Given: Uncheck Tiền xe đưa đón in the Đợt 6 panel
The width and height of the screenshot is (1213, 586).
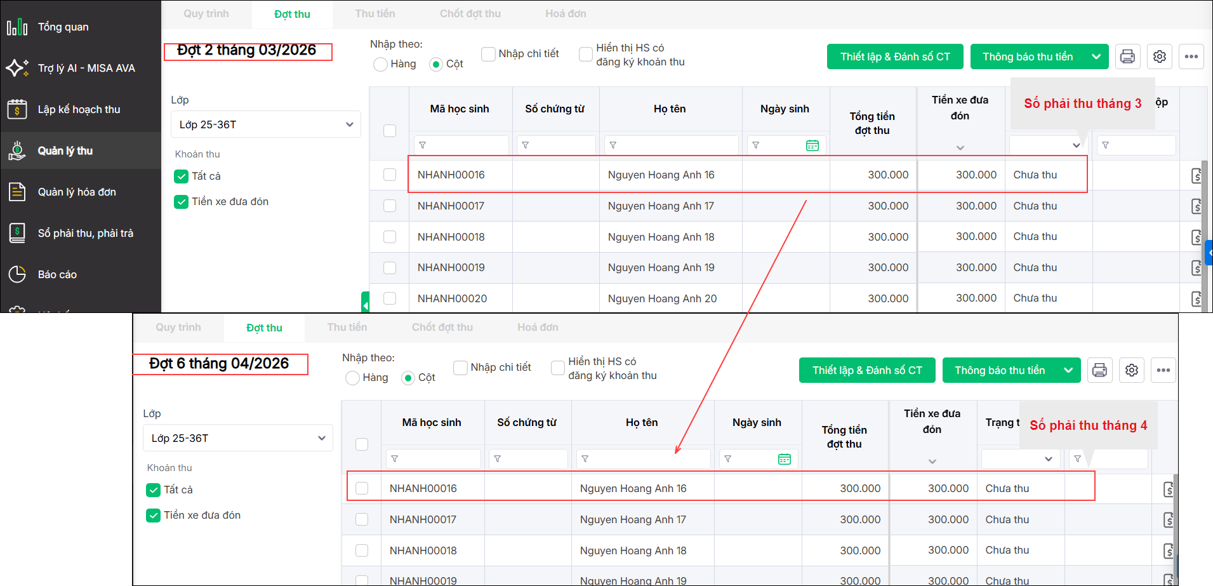Looking at the screenshot, I should 153,516.
